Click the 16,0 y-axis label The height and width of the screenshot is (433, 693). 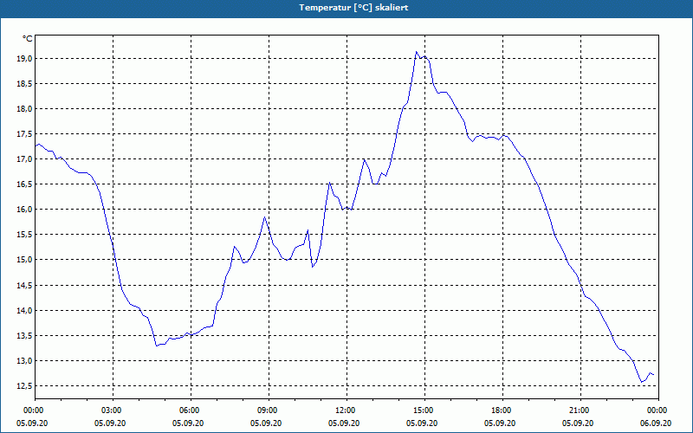24,210
